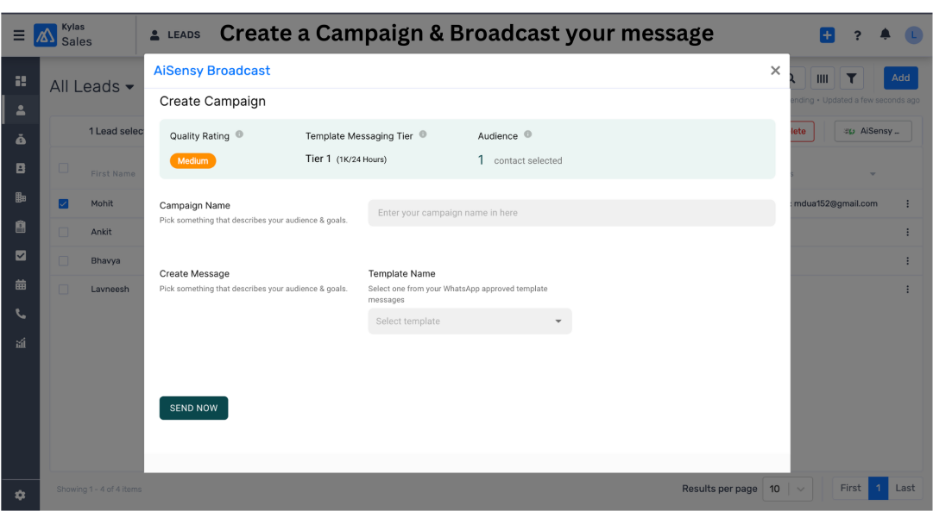Screen dimensions: 933x524
Task: Open settings gear in sidebar
Action: pyautogui.click(x=20, y=495)
